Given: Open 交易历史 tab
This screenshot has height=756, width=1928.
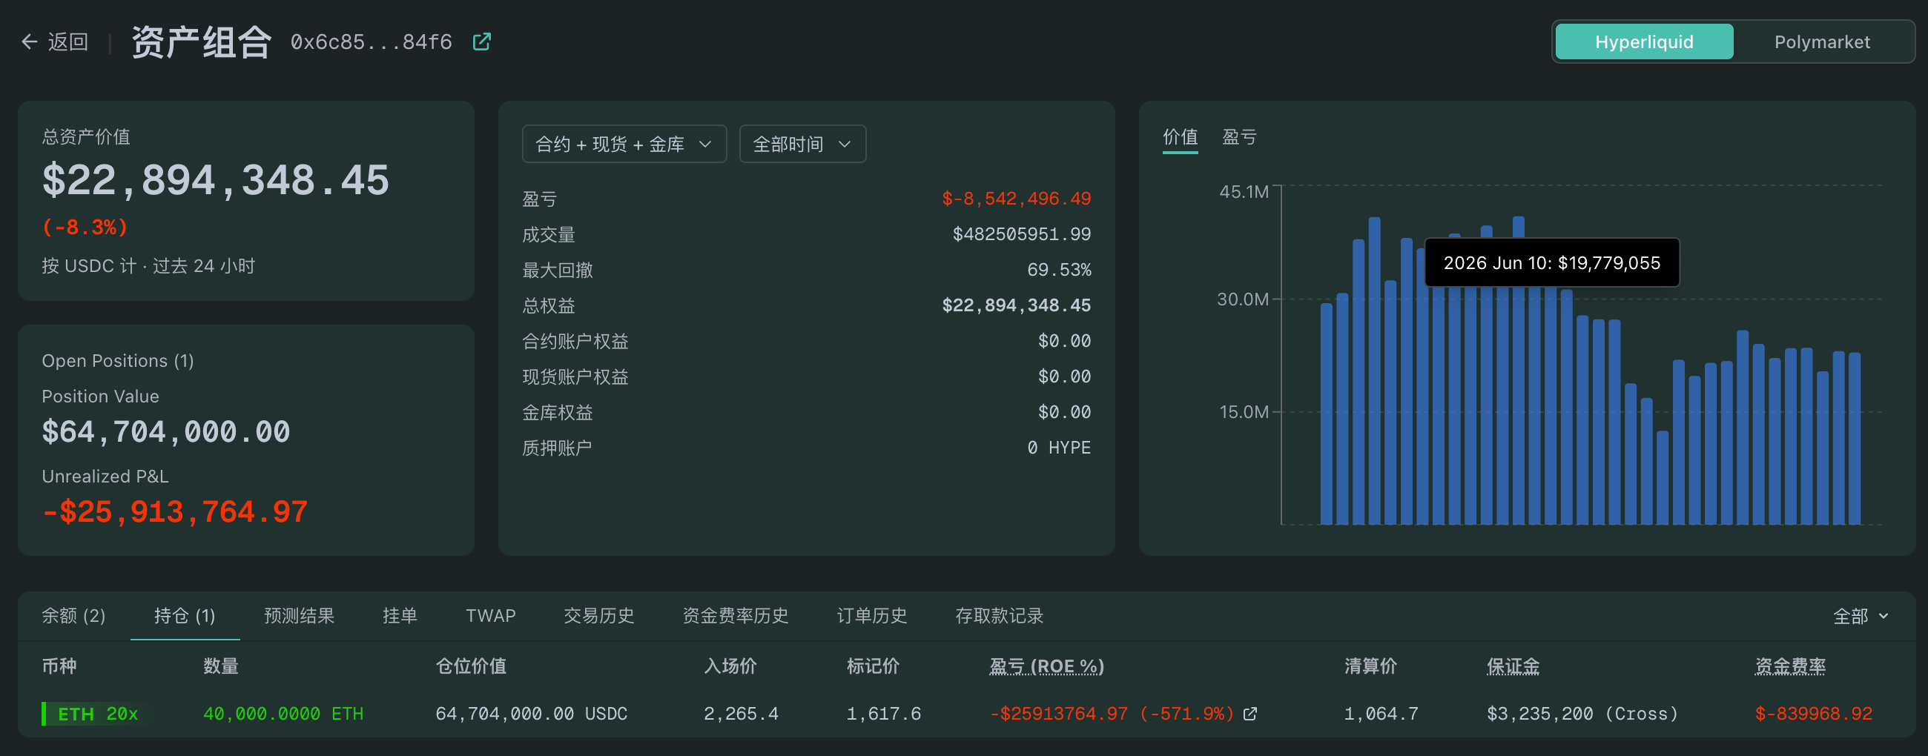Looking at the screenshot, I should point(598,616).
